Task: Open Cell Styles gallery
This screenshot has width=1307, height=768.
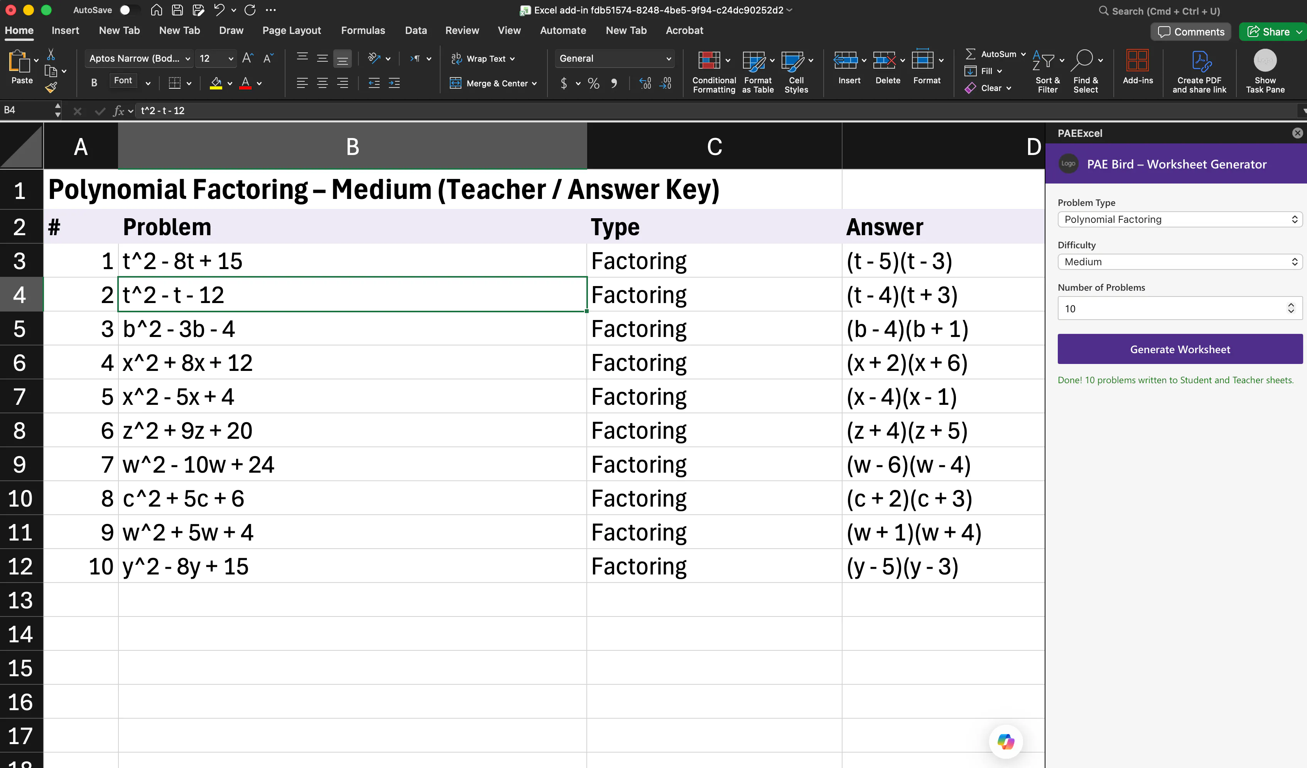Action: (x=796, y=72)
